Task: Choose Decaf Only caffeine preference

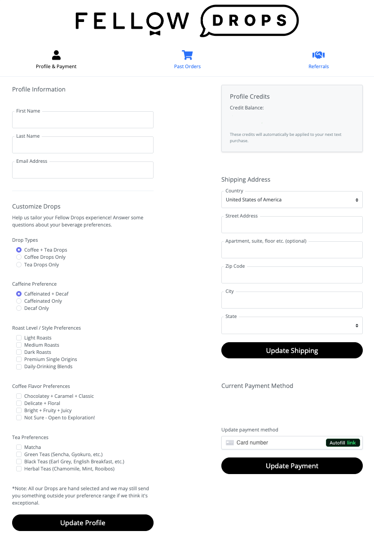Action: (x=19, y=308)
